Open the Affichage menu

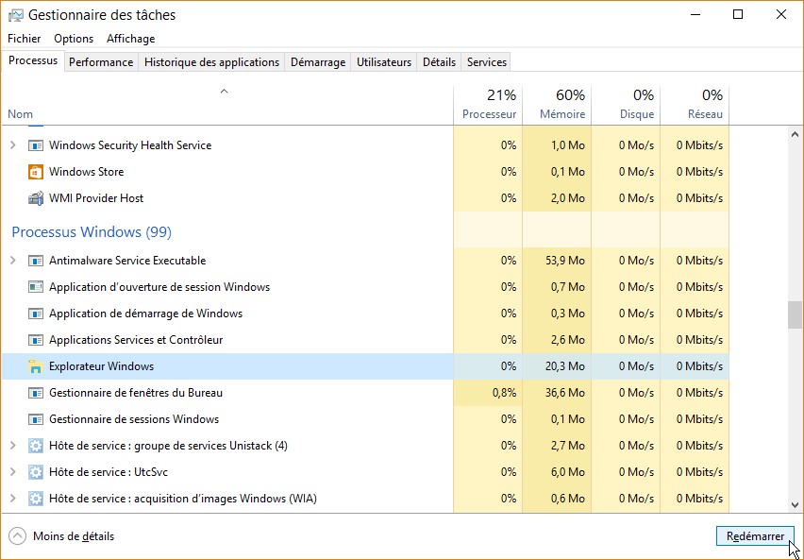tap(130, 39)
